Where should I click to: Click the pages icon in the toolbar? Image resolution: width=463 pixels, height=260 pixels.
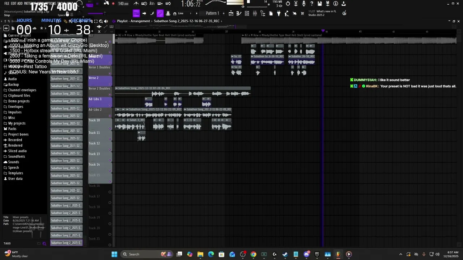click(271, 13)
